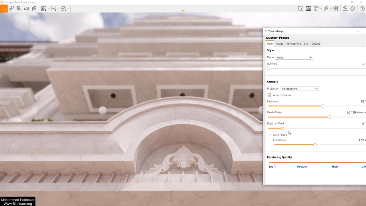Enable the Auto Focus checkbox
Screen dimensions: 366x206
[269, 134]
